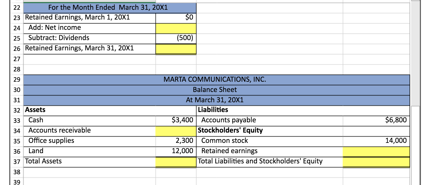
Task: Select yellow Total Liabilities and Stockholders' Equity cell
Action: [x=376, y=162]
